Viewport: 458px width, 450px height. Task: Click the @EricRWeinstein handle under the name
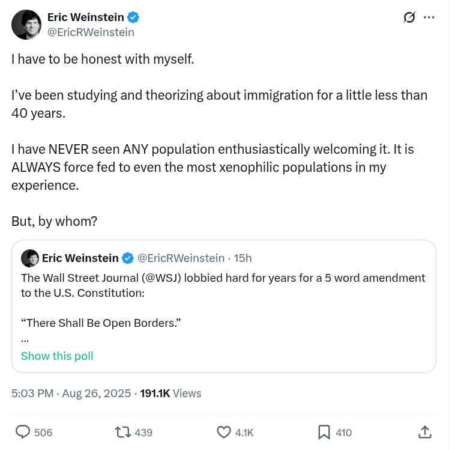91,32
